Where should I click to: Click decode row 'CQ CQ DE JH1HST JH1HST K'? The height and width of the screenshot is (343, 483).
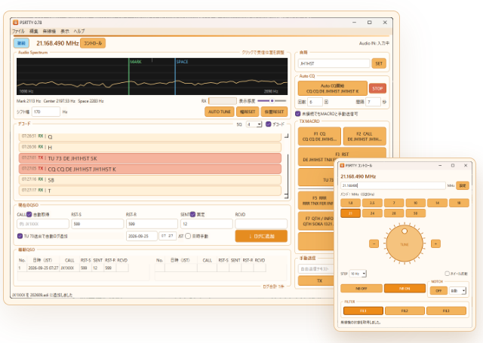pos(150,169)
